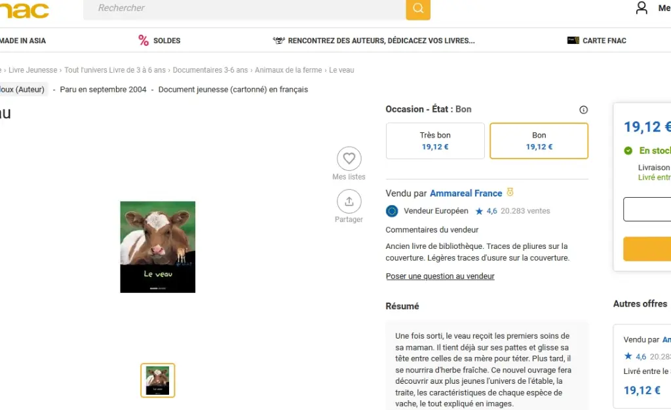The image size is (671, 410).
Task: Click the orange search magnifier button
Action: [x=418, y=9]
